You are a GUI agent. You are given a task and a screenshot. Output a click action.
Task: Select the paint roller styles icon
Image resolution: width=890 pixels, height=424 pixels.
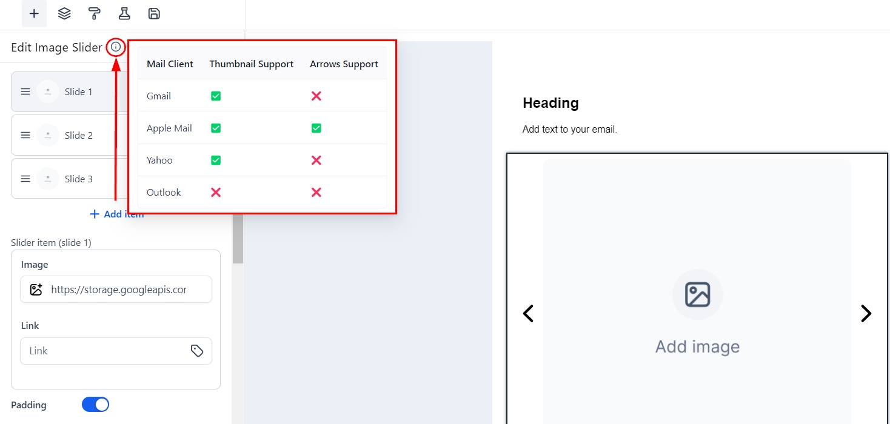click(94, 13)
